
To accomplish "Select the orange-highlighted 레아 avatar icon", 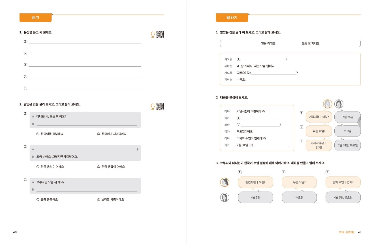I will pyautogui.click(x=328, y=104).
